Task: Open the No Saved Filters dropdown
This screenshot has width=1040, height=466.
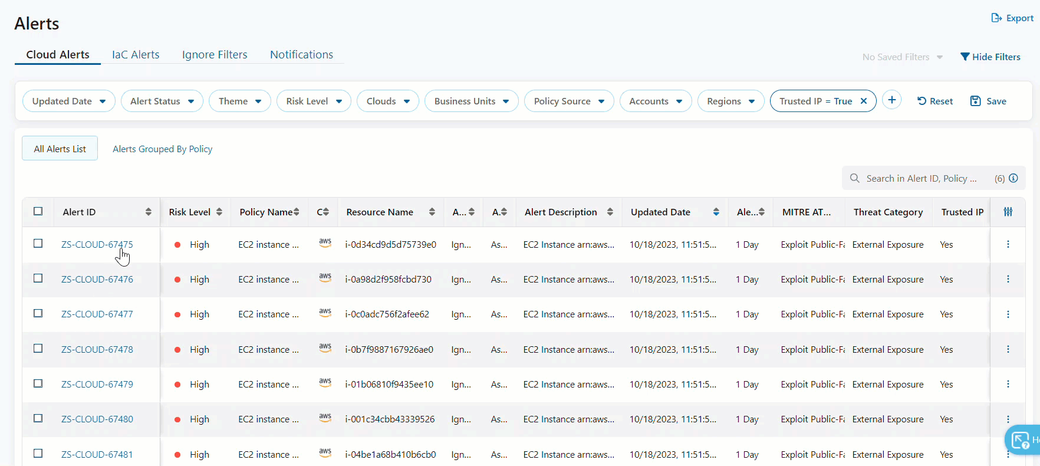Action: (x=902, y=57)
